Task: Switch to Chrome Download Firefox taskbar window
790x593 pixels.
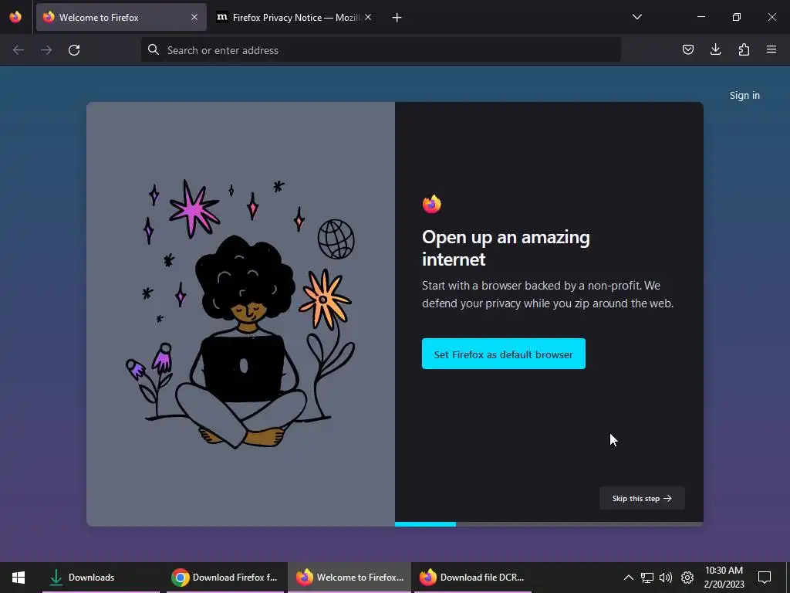Action: (x=225, y=578)
